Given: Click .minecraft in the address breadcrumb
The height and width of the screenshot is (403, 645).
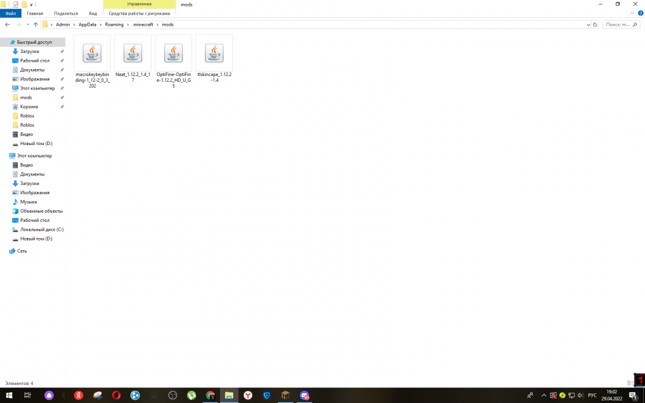Looking at the screenshot, I should coord(143,25).
